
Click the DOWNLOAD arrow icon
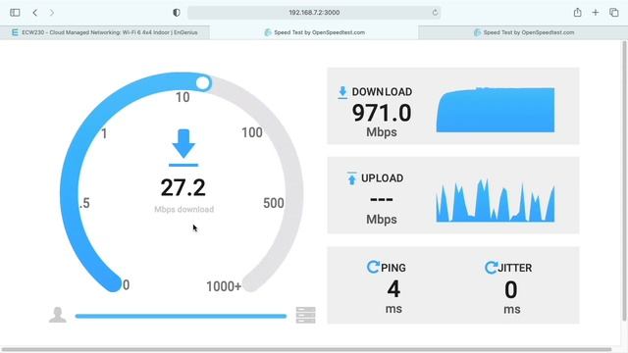pyautogui.click(x=342, y=92)
